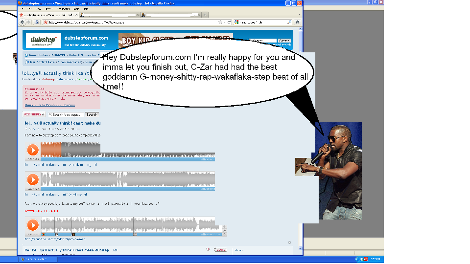Viewport: 470px width, 264px height.
Task: Click the network tray icon beside antivirus
Action: point(362,259)
